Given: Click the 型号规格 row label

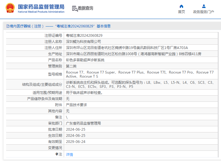Looking at the screenshot, I should [55, 74].
